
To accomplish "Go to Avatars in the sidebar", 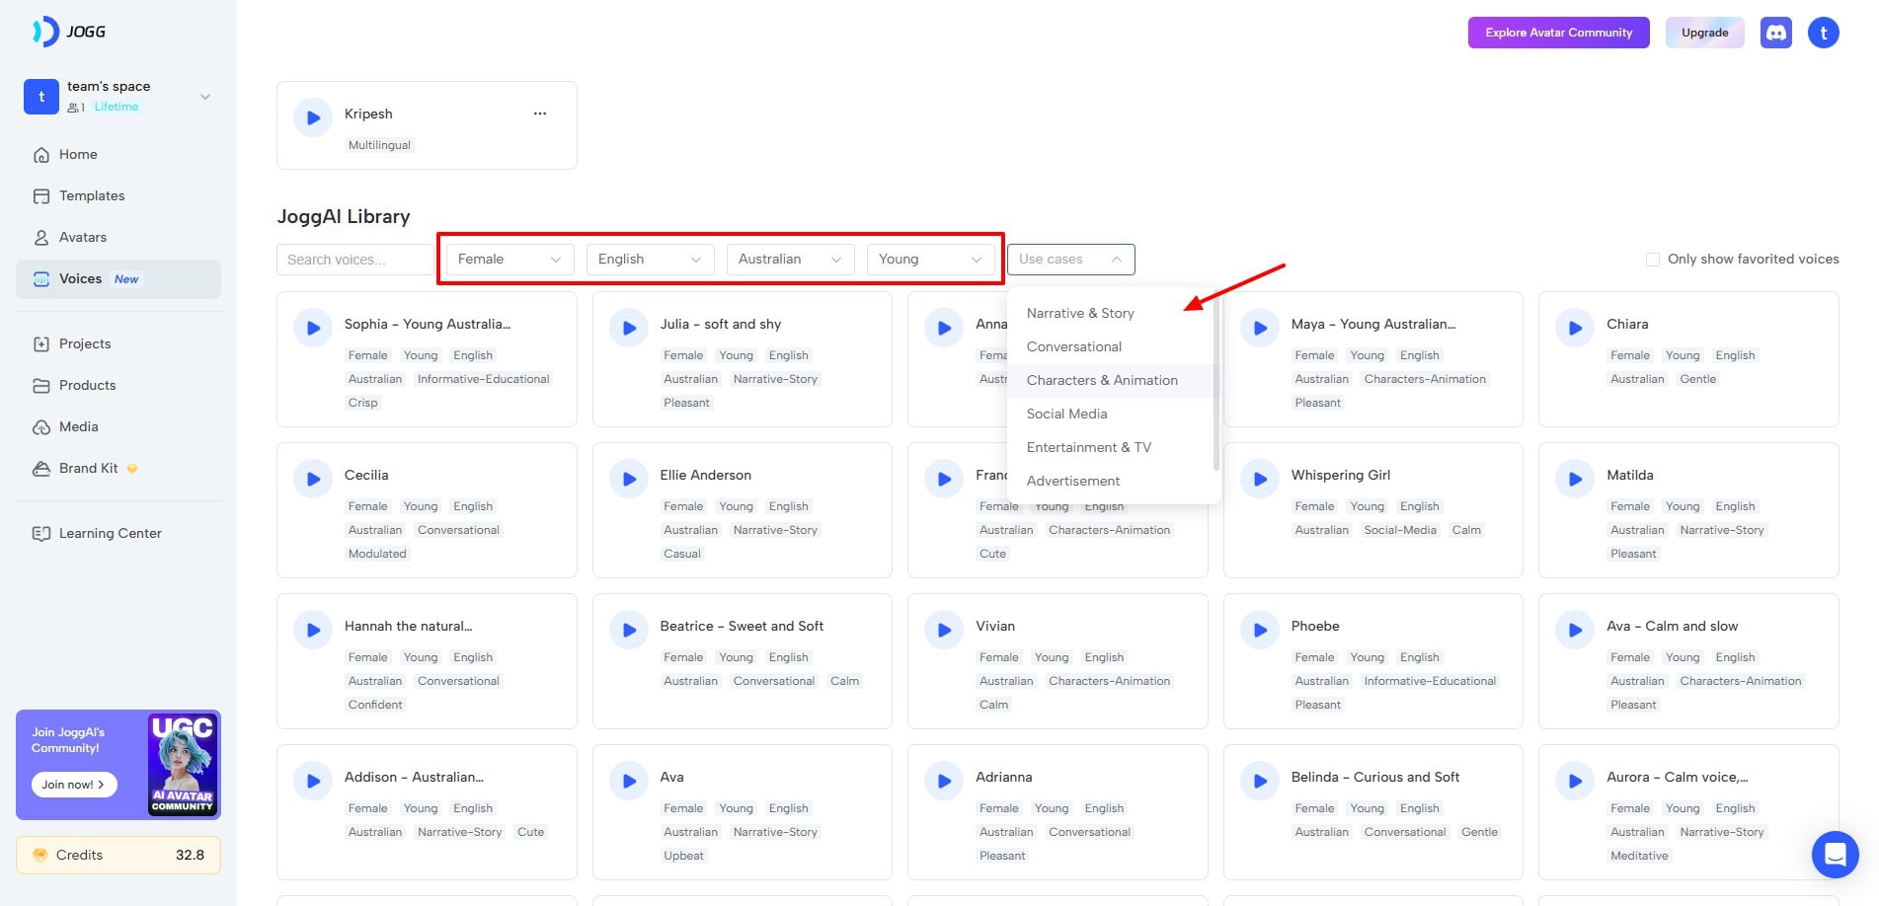I will tap(83, 238).
